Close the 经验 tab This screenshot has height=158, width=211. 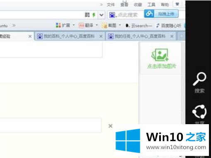click(30, 36)
